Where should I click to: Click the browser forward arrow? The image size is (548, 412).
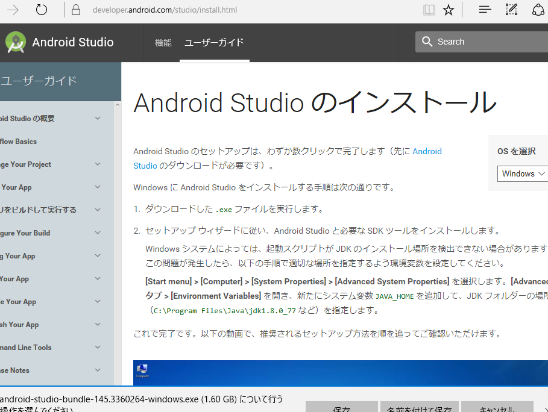pyautogui.click(x=12, y=10)
